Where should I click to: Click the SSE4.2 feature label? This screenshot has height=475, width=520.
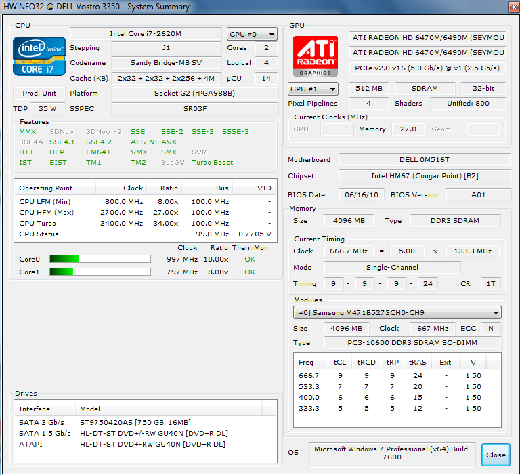point(99,142)
